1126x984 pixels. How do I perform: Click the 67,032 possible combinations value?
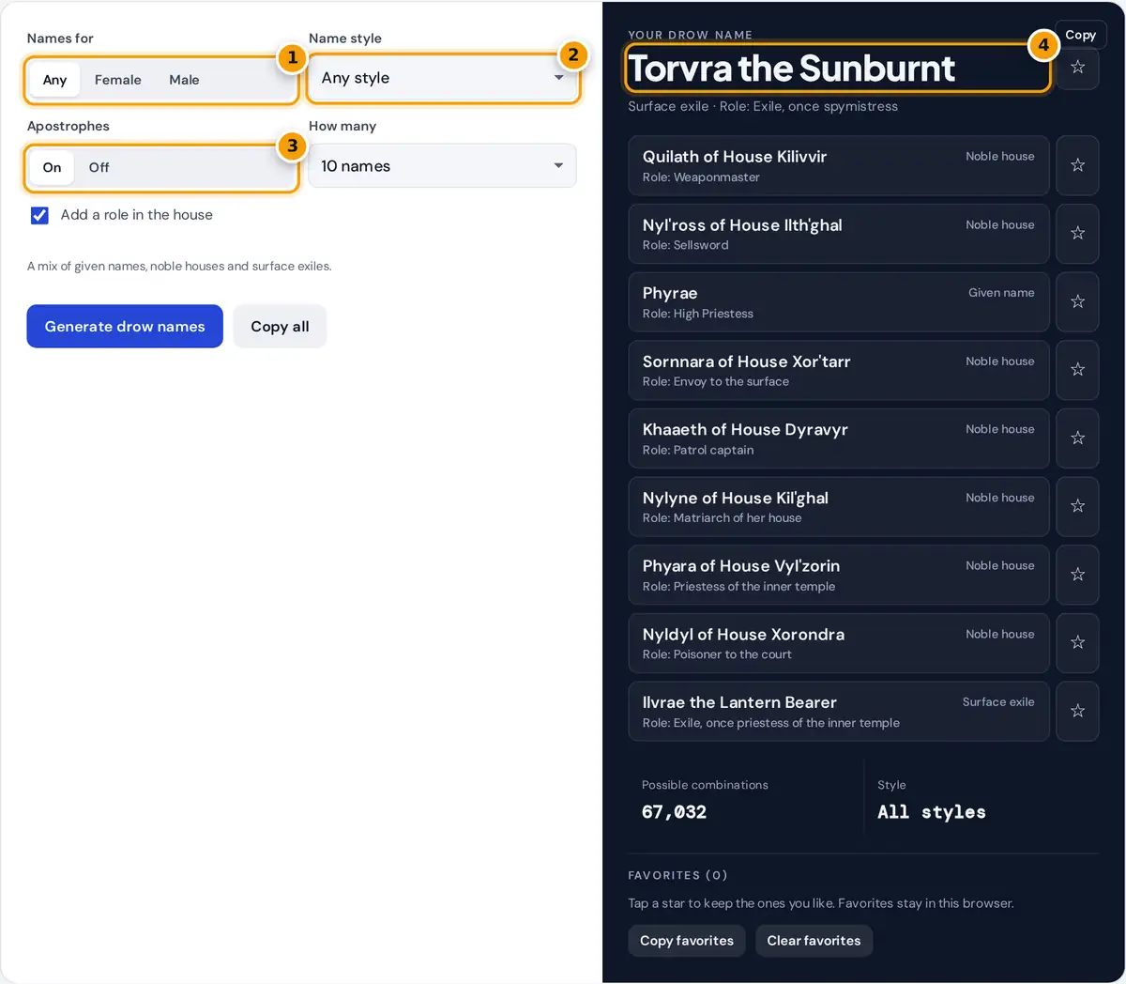pyautogui.click(x=674, y=812)
